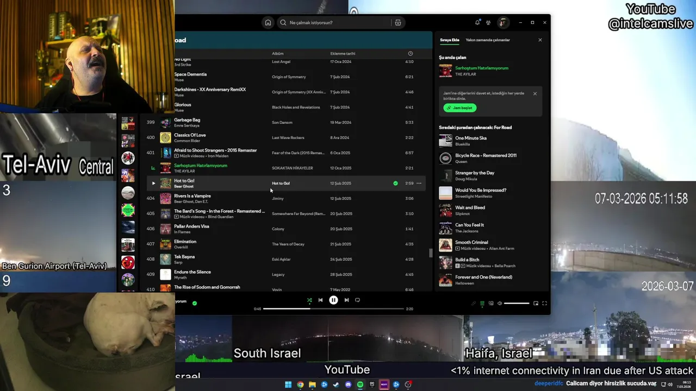Open the profile avatar menu
This screenshot has width=696, height=391.
point(503,22)
